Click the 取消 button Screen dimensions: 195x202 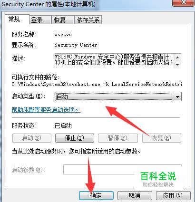tap(135, 195)
